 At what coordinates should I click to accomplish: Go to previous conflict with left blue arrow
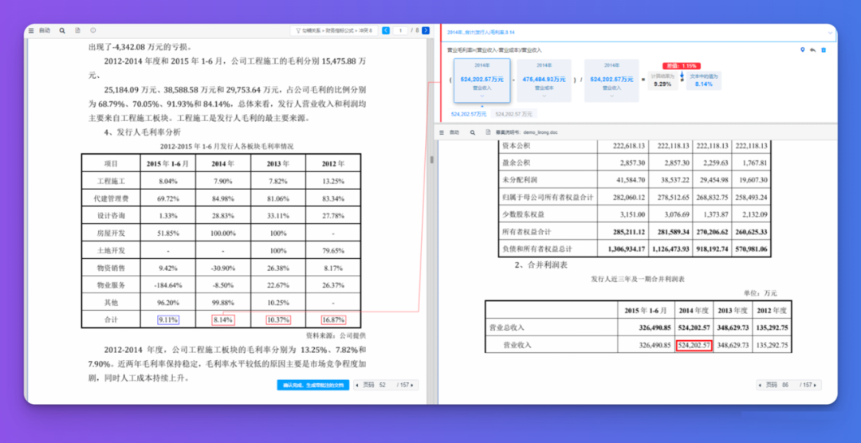click(386, 31)
